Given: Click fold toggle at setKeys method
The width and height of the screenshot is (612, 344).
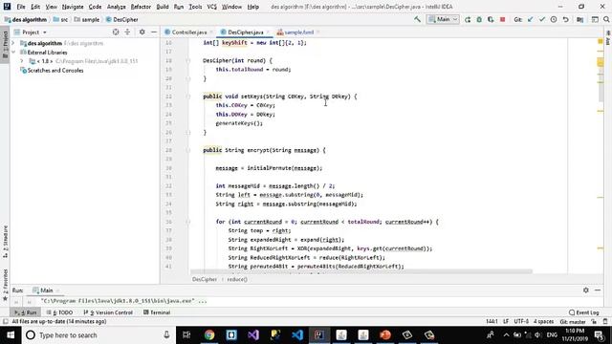Looking at the screenshot, I should point(187,97).
